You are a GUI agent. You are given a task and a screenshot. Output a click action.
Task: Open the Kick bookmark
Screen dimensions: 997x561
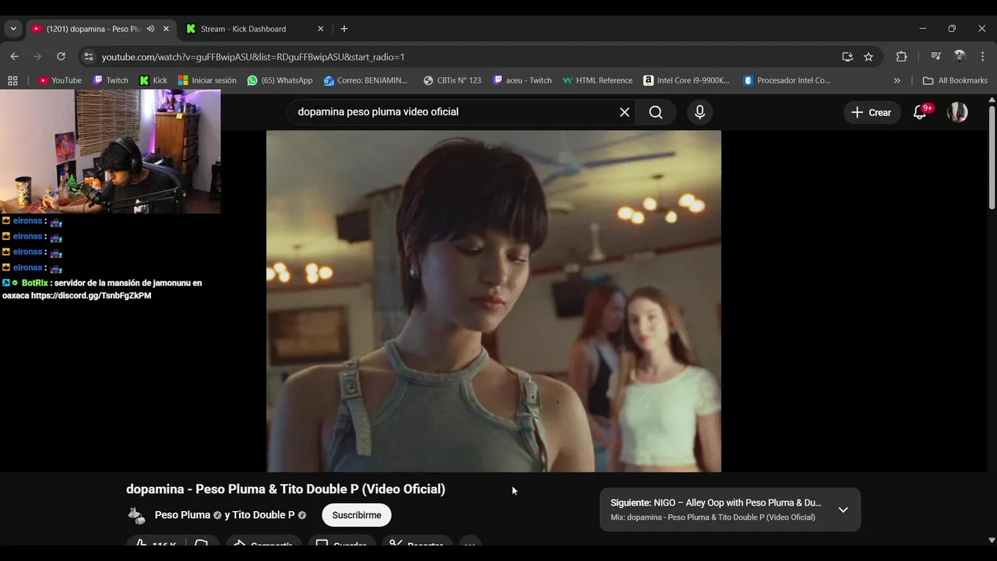click(153, 80)
